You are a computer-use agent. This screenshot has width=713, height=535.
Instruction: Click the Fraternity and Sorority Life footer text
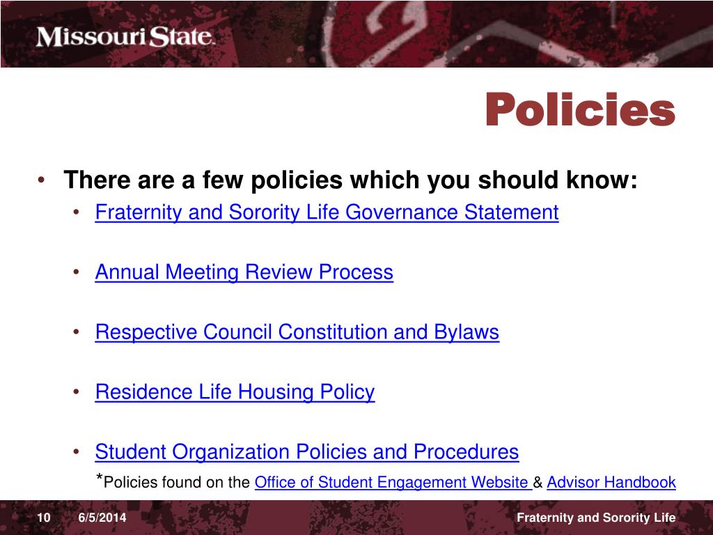point(596,518)
